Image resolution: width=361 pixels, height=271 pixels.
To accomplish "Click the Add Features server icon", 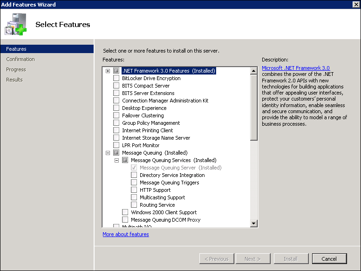I will 16,24.
